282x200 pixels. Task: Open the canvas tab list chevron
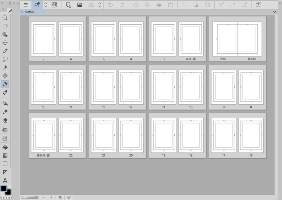click(x=274, y=12)
